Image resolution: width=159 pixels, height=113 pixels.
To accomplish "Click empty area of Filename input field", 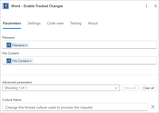I will [92, 45].
